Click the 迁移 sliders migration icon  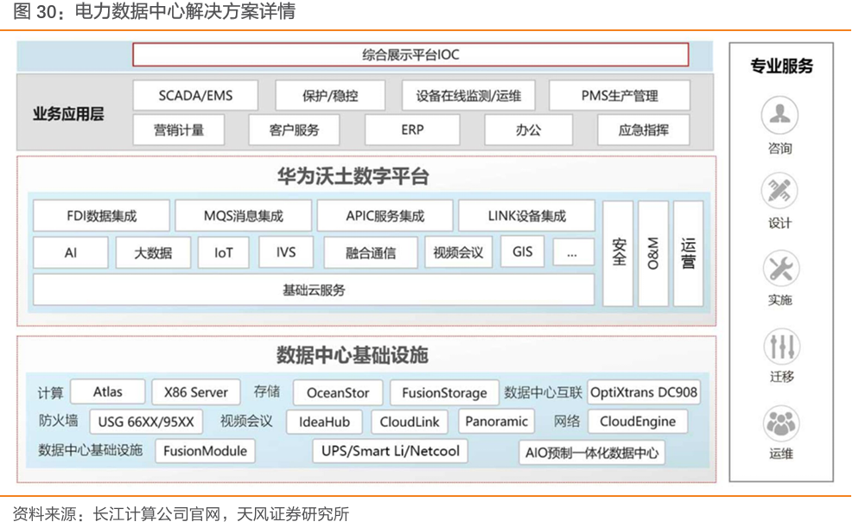[782, 346]
